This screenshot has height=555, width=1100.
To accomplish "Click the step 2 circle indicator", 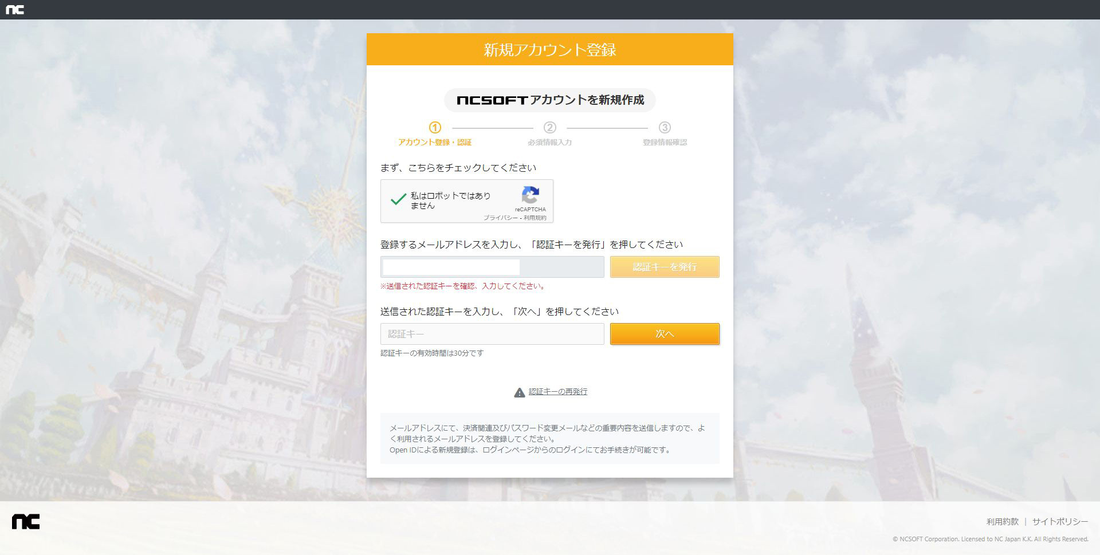I will (550, 127).
